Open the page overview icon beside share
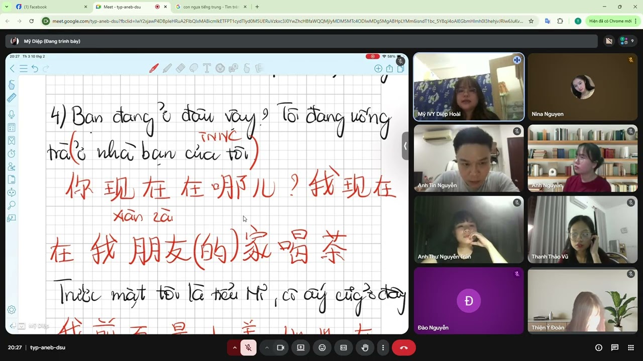 coord(400,69)
